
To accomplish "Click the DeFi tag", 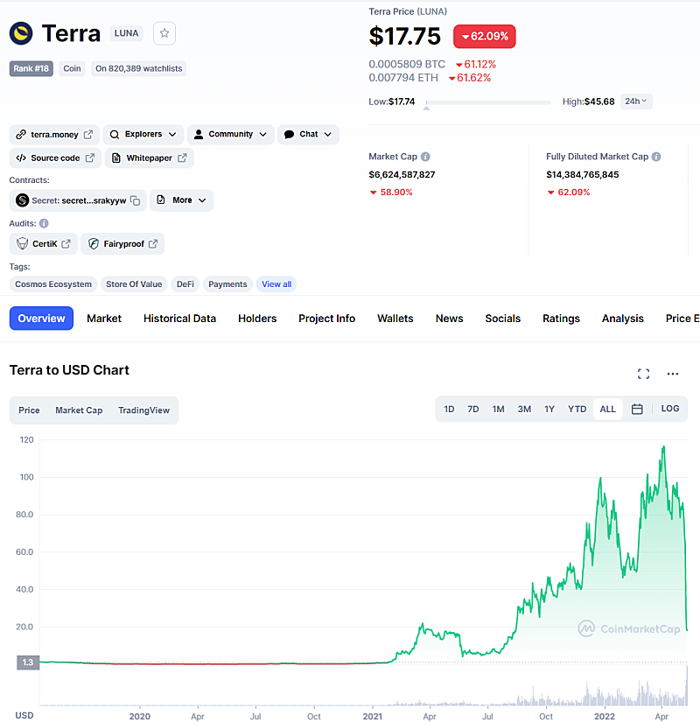I will coord(185,284).
